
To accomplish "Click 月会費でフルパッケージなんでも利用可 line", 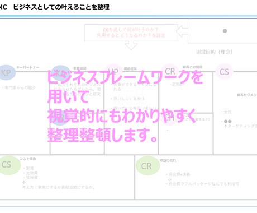I will pos(202,184).
